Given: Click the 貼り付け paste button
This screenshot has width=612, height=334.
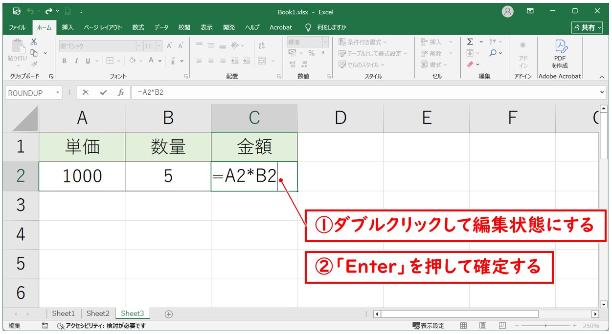Looking at the screenshot, I should pos(18,53).
